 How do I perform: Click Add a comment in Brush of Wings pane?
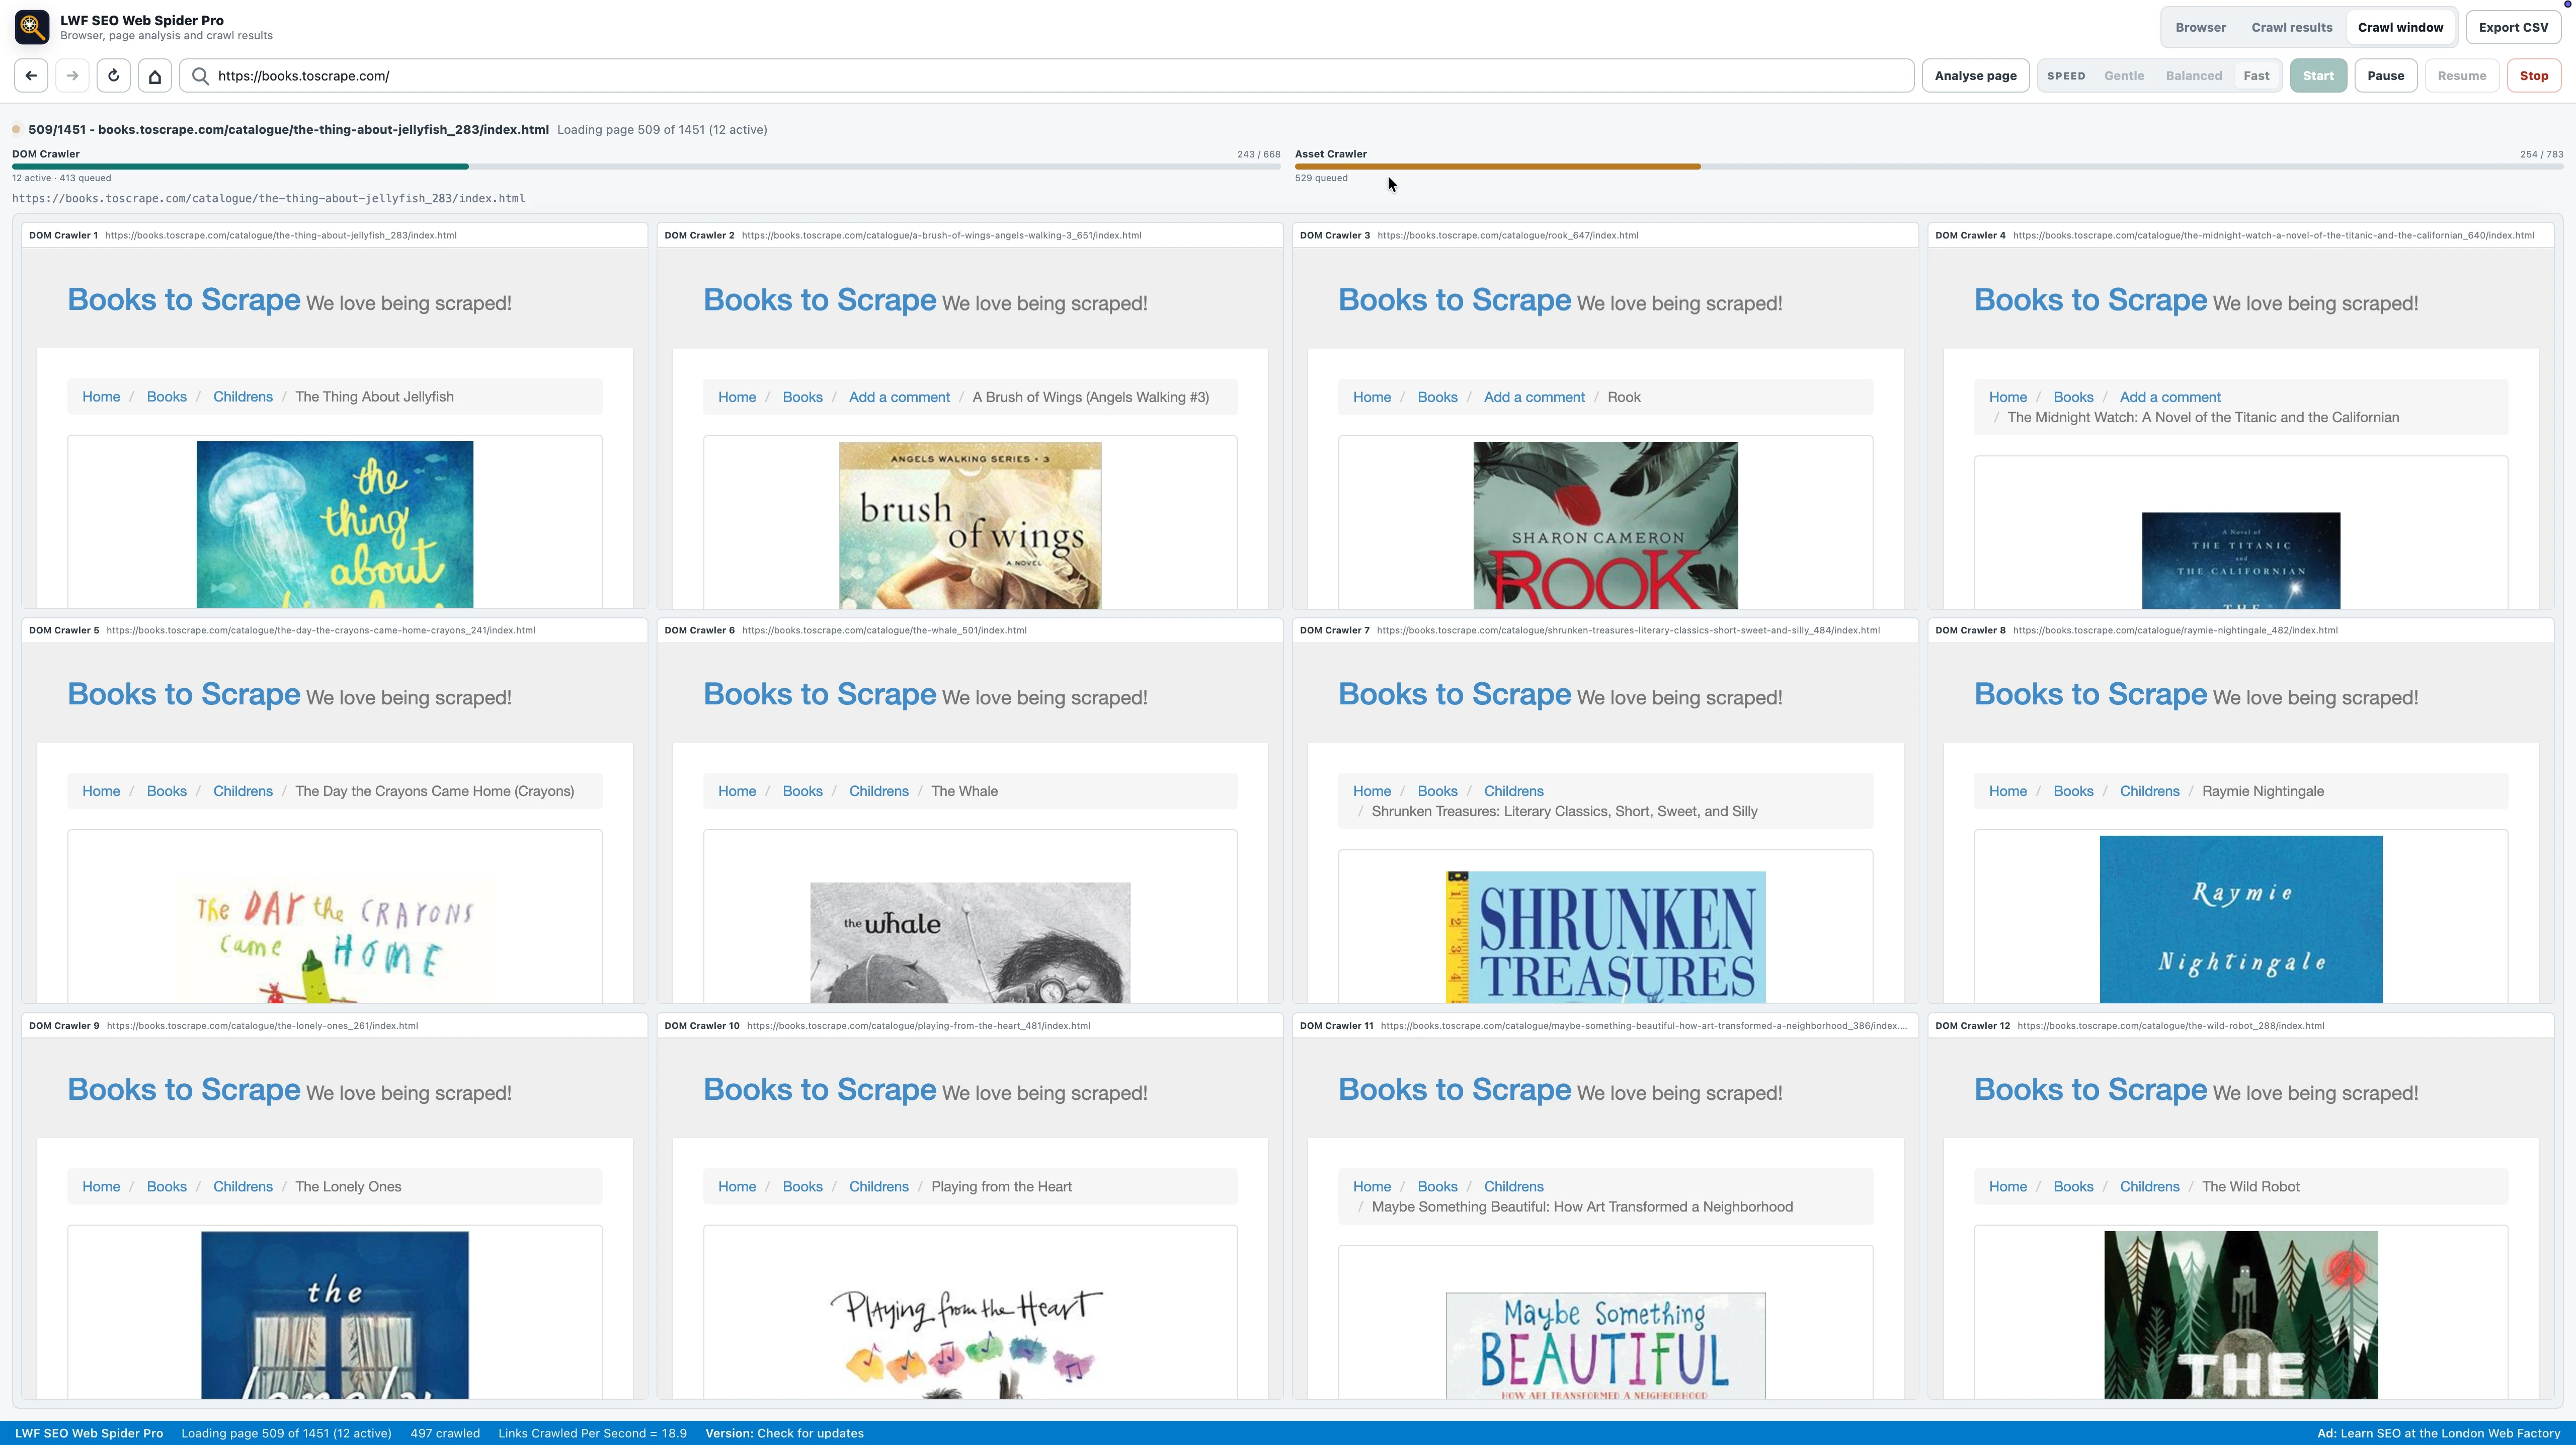pos(899,397)
